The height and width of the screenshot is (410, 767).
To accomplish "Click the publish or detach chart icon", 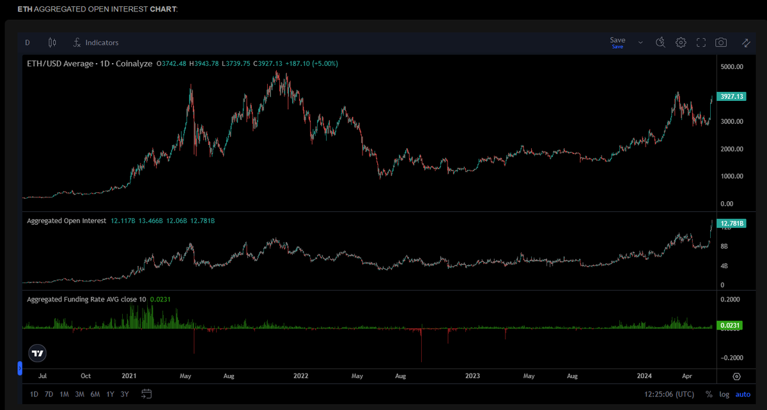I will click(x=746, y=42).
